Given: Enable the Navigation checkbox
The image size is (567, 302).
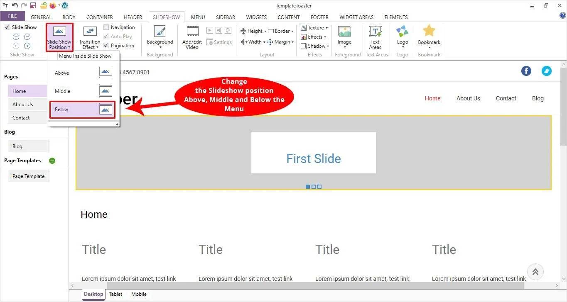Looking at the screenshot, I should 106,27.
